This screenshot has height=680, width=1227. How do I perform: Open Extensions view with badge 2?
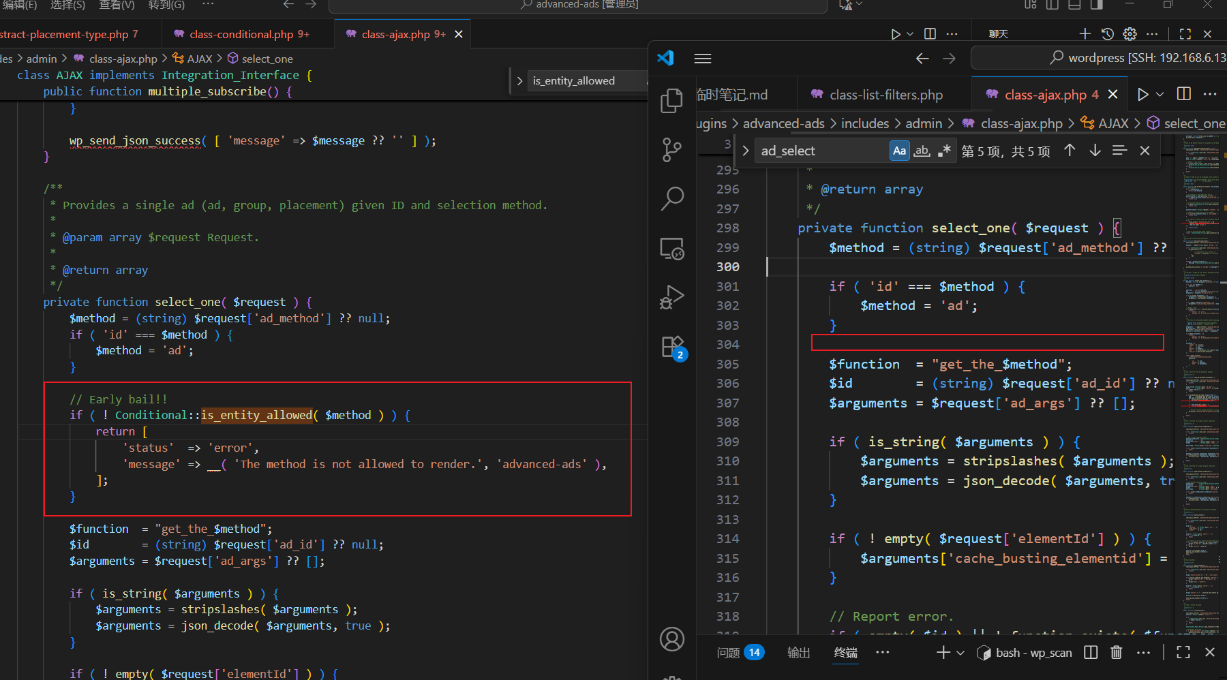(x=673, y=347)
